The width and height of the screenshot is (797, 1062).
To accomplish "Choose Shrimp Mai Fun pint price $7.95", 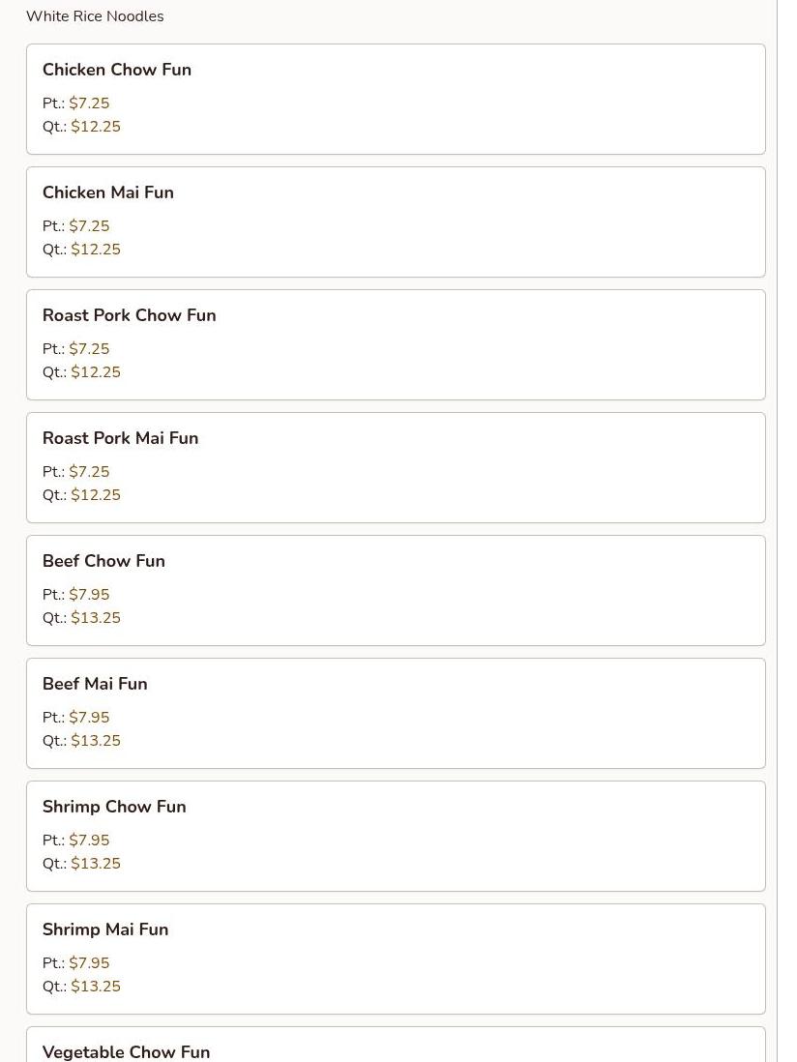I will [x=89, y=963].
